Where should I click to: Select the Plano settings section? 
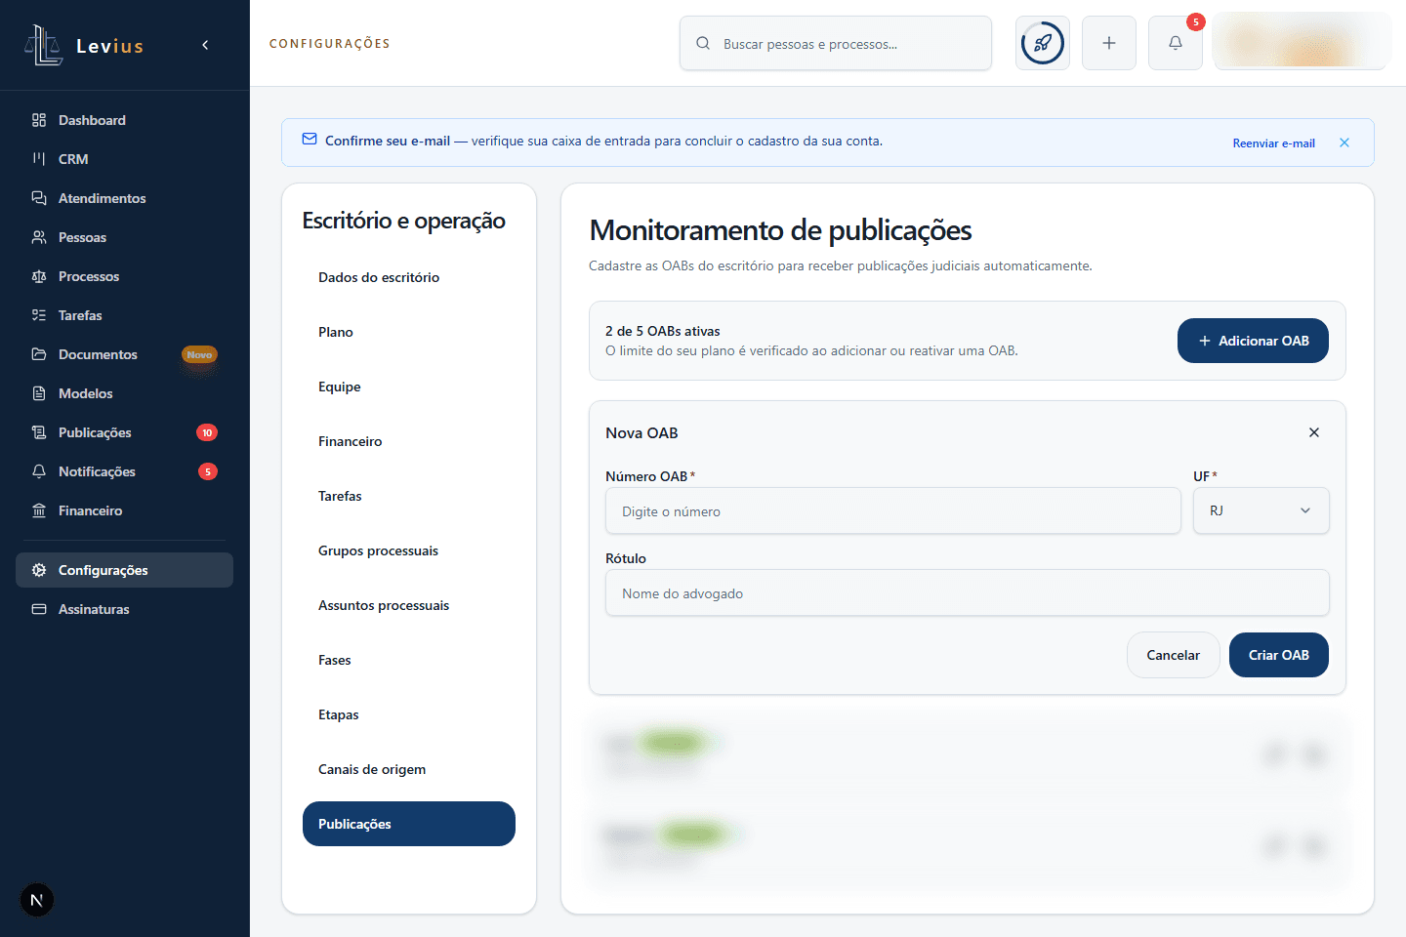409,332
